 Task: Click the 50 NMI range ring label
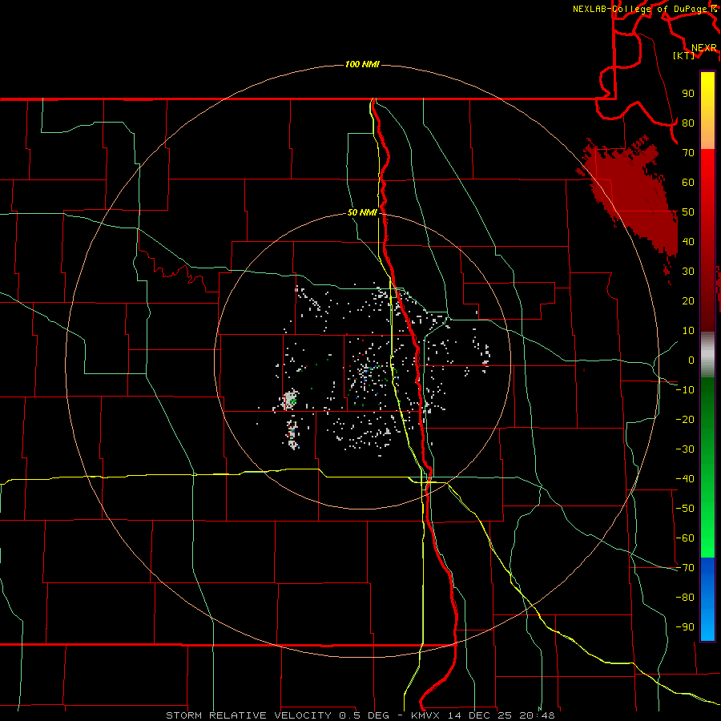pos(362,212)
